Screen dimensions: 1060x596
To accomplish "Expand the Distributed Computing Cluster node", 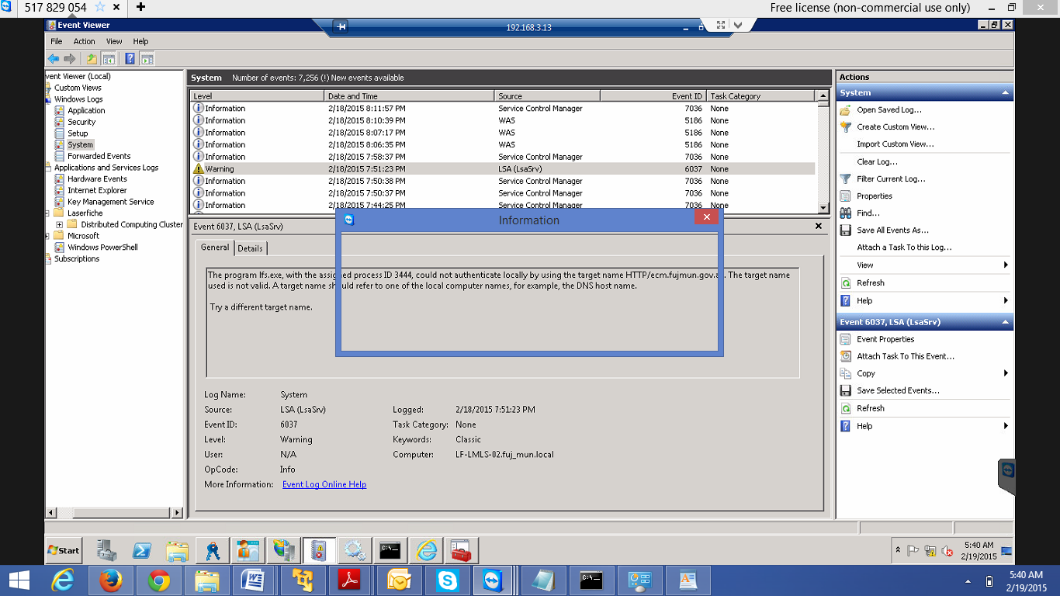I will tap(59, 225).
